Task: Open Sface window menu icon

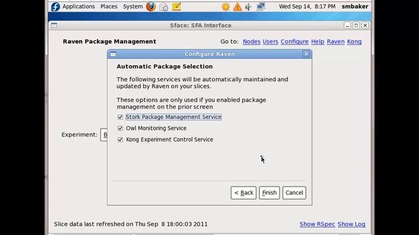Action: point(54,25)
